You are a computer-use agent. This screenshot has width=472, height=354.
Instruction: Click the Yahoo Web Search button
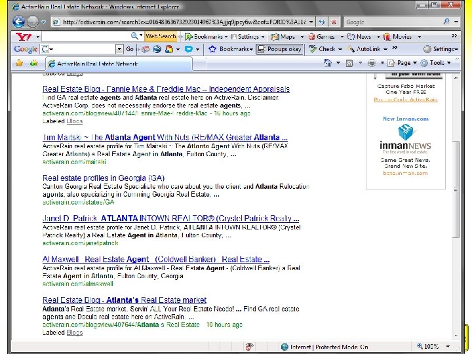click(x=161, y=37)
